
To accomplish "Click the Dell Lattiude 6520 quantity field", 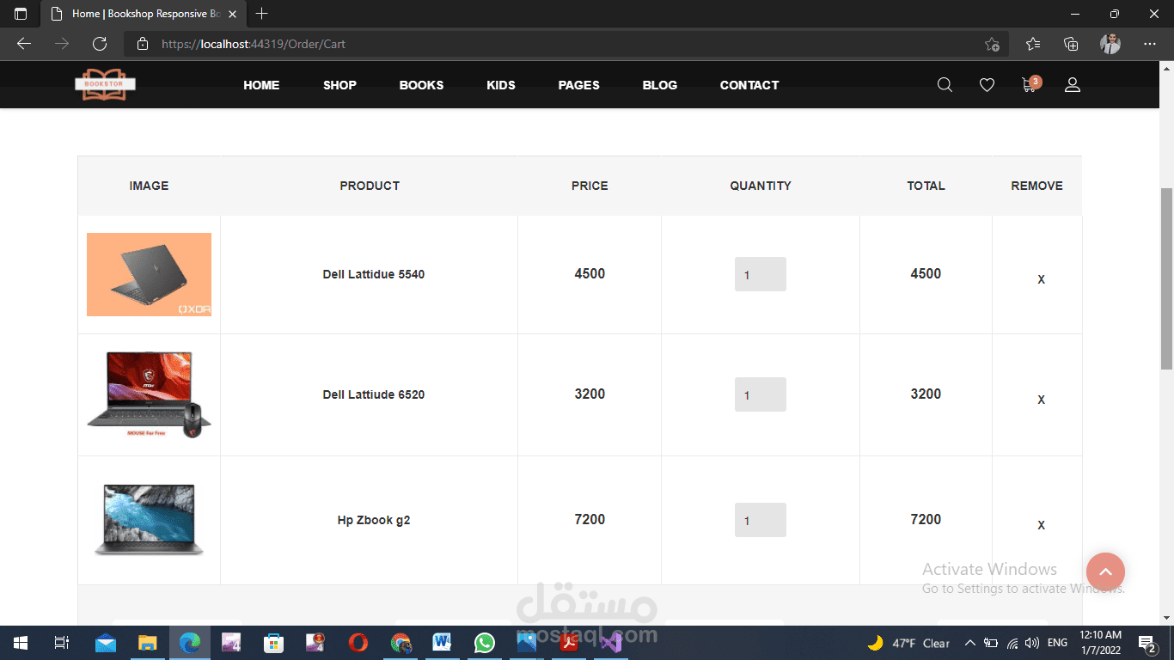I will pos(760,394).
